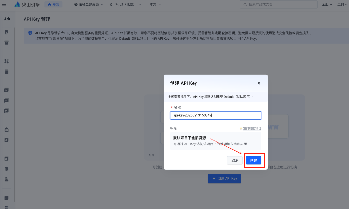Open the archive box sidebar icon
This screenshot has width=349, height=209.
click(6, 43)
